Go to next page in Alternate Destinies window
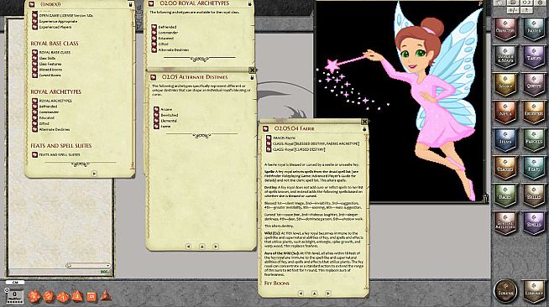This screenshot has height=307, width=549. pos(216,247)
